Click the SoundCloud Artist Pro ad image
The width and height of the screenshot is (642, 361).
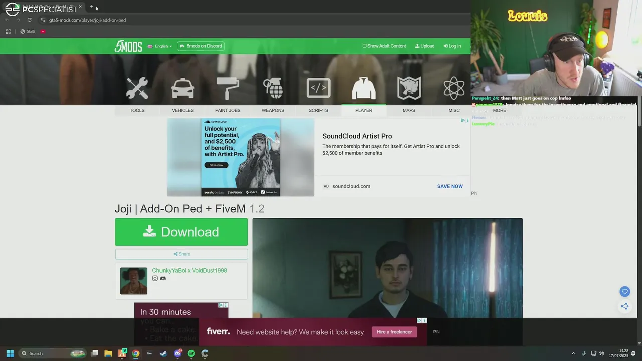pos(241,157)
